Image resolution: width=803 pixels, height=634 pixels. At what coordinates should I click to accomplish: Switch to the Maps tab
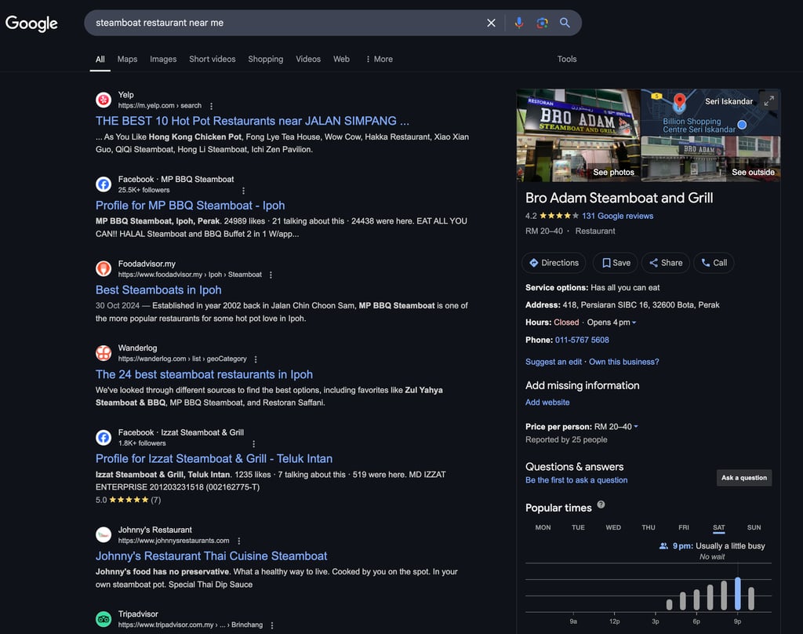coord(127,59)
